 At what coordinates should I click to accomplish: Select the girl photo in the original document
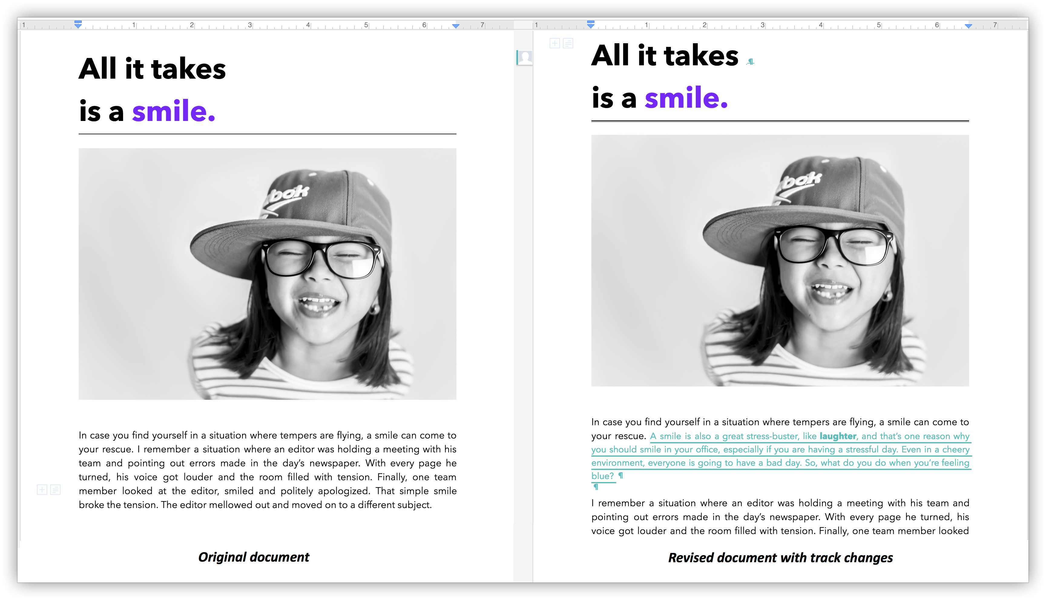[x=267, y=274]
